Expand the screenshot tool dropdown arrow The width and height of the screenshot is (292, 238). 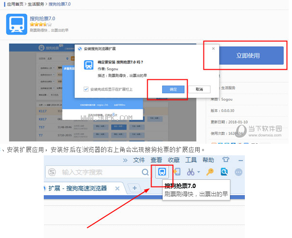pyautogui.click(x=199, y=172)
